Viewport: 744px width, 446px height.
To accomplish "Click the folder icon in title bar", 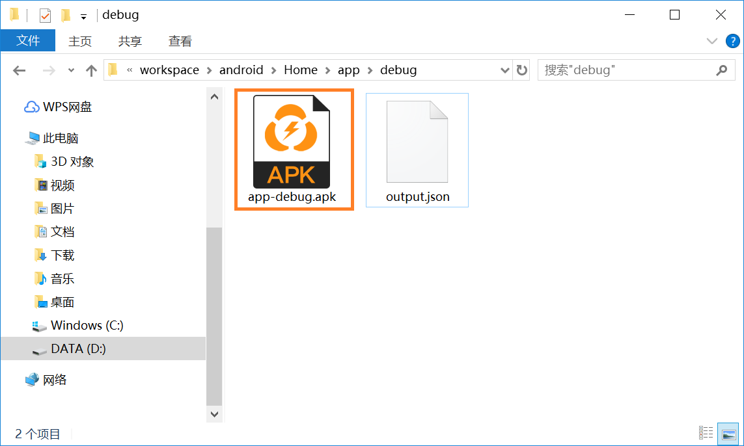I will [14, 15].
